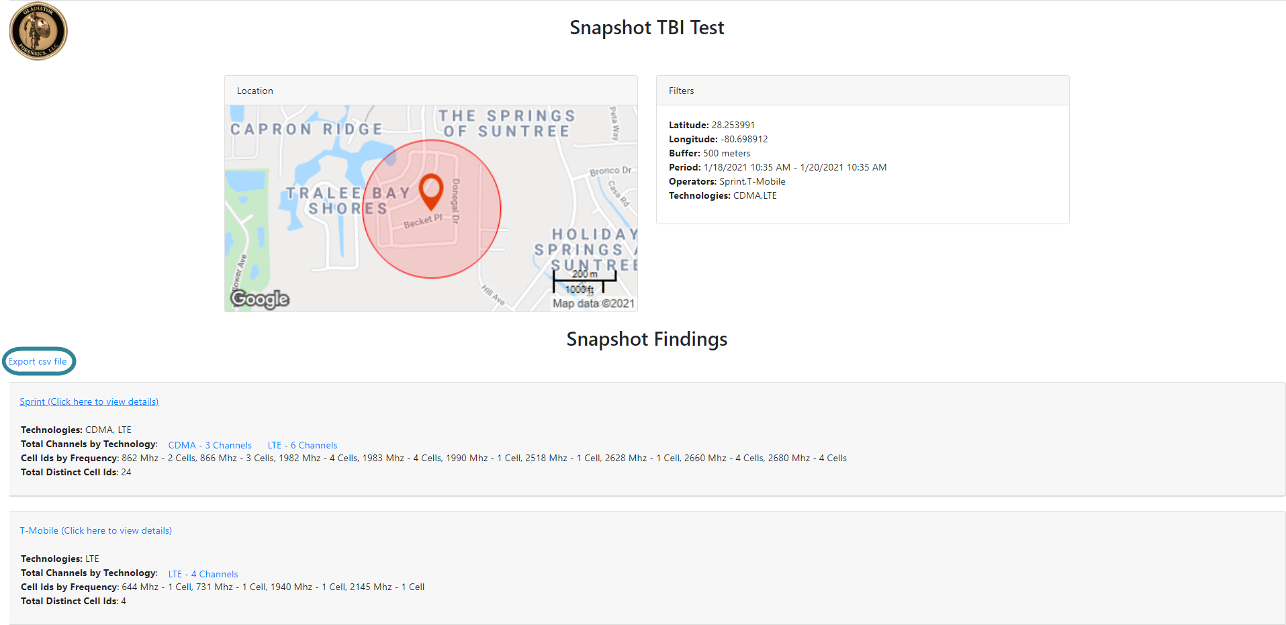Click the Map data ©2021 attribution
Screen dimensions: 1286x625
tap(593, 303)
